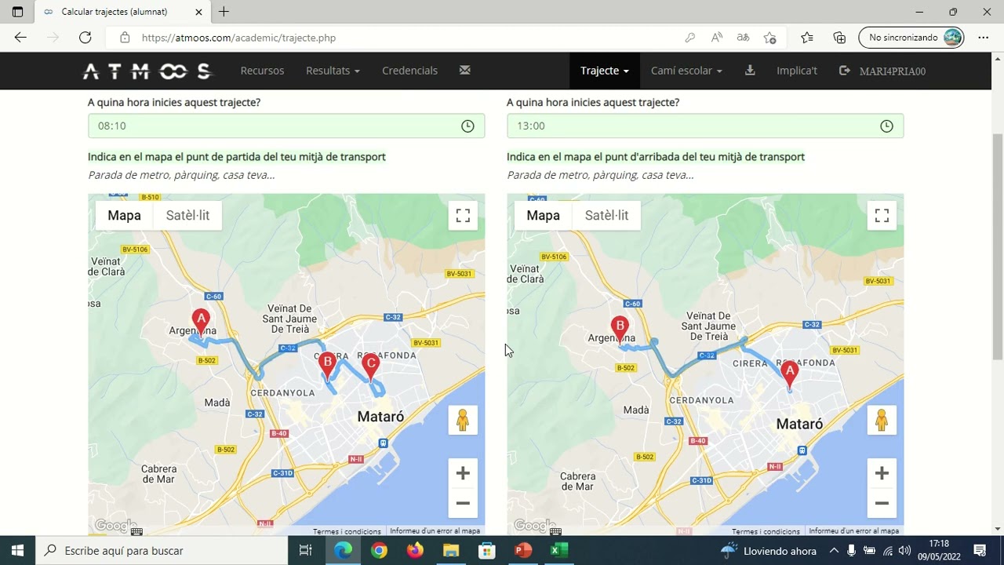The image size is (1004, 565).
Task: Click marker B on left map
Action: point(327,365)
